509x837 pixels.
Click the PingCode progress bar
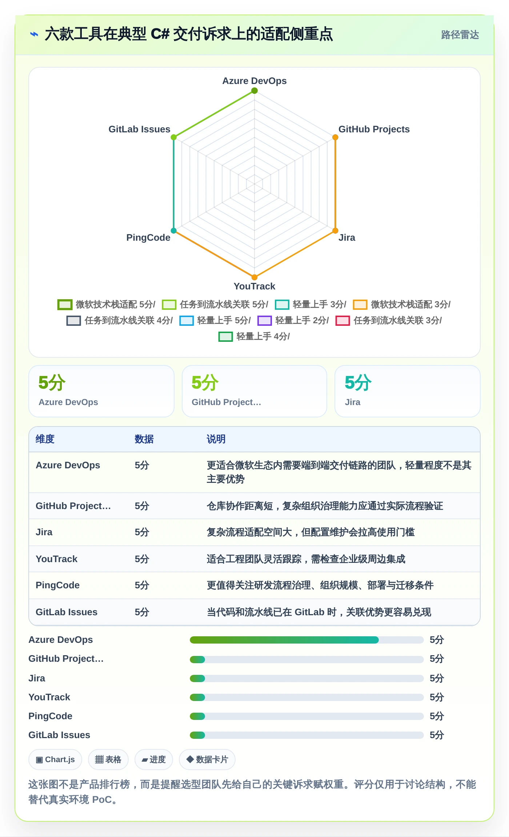[x=306, y=716]
